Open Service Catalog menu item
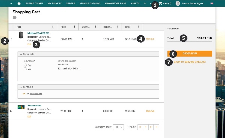The height and width of the screenshot is (138, 225). [x=90, y=3]
